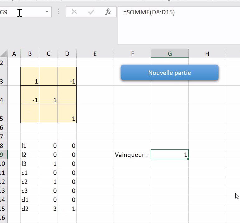Click the cell with value 3 in d2 row
Screen dimensions: 240x223
click(48, 209)
